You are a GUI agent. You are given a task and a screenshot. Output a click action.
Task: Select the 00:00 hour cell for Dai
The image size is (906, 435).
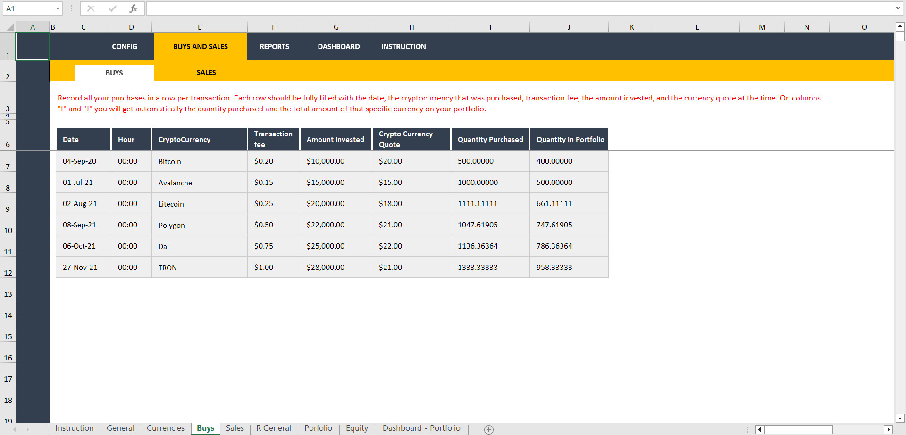tap(131, 246)
